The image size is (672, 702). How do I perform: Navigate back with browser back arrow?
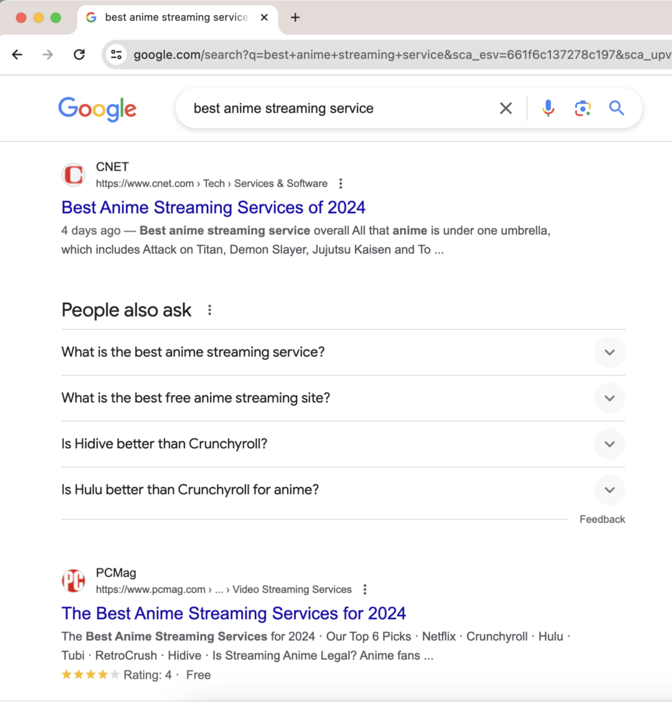[16, 54]
